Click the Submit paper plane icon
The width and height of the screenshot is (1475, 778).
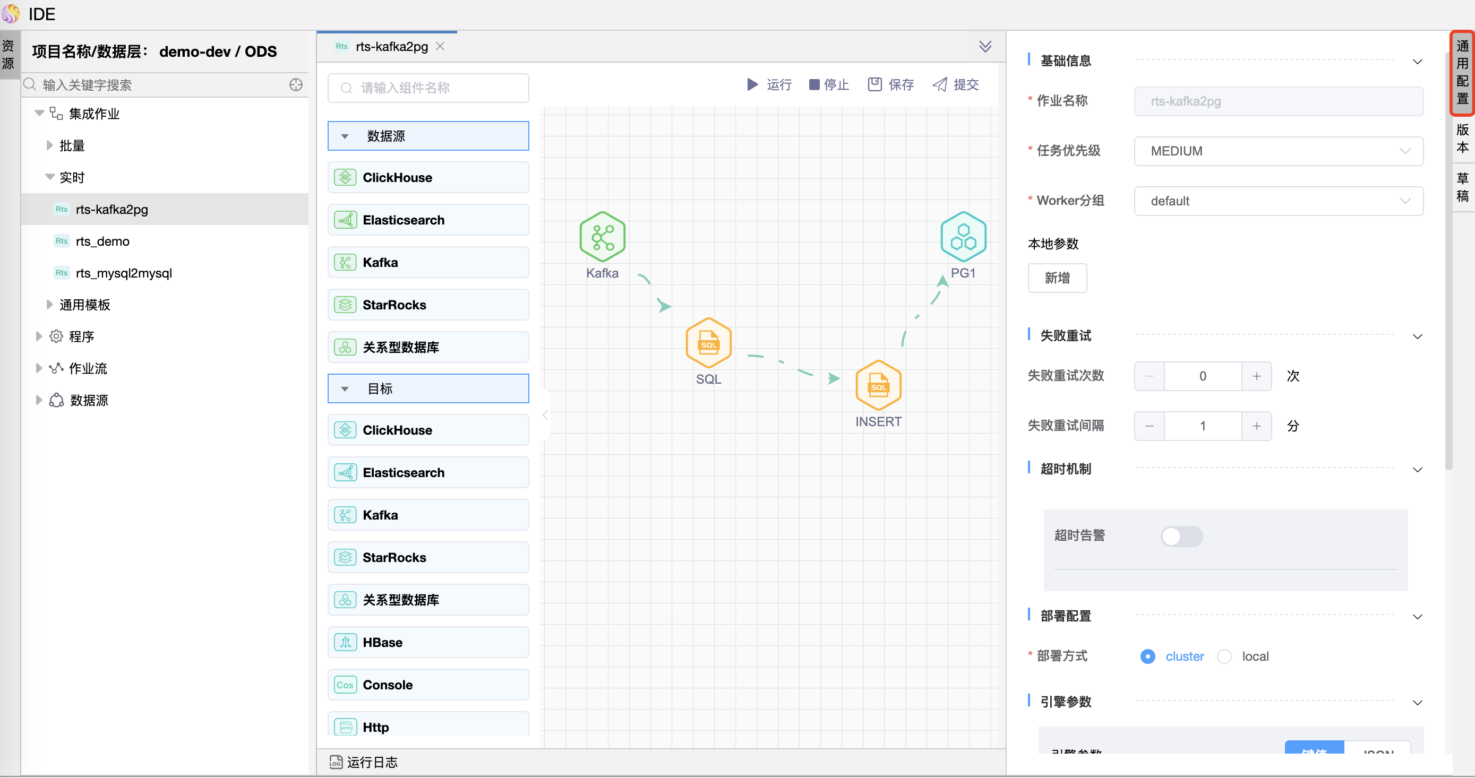point(939,85)
